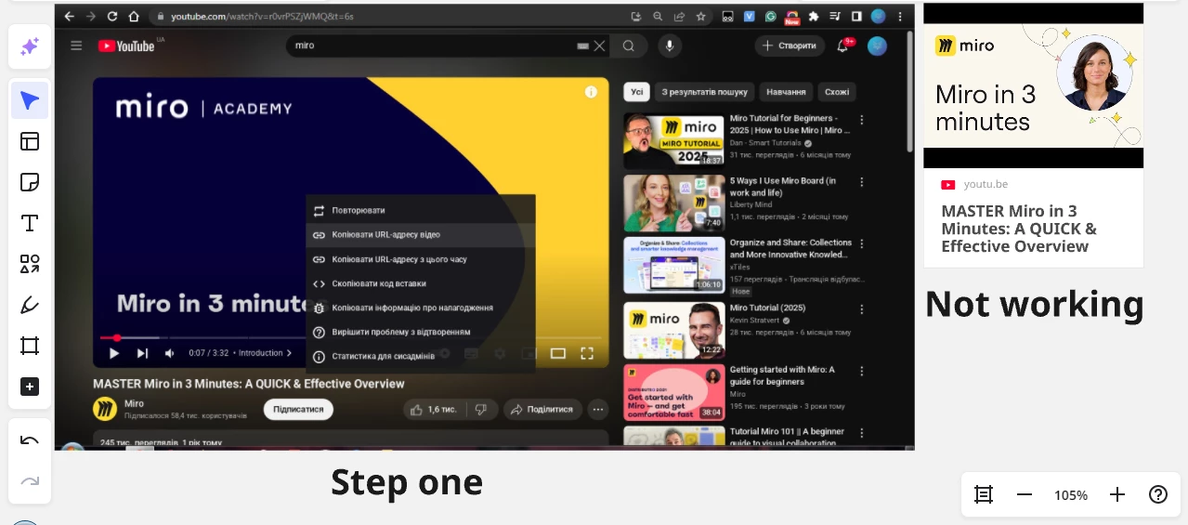Open the browser extensions puzzle icon
Screen dimensions: 1188x525
(814, 16)
